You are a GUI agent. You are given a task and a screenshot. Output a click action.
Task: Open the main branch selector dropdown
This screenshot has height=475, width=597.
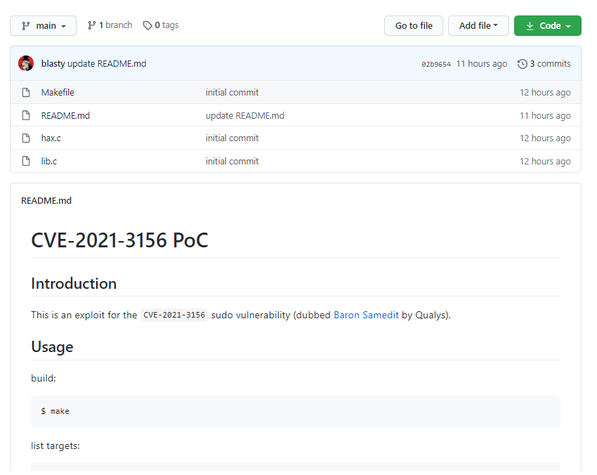click(x=43, y=25)
